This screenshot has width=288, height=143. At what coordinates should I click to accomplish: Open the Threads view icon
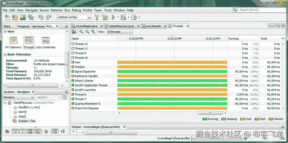(x=29, y=40)
